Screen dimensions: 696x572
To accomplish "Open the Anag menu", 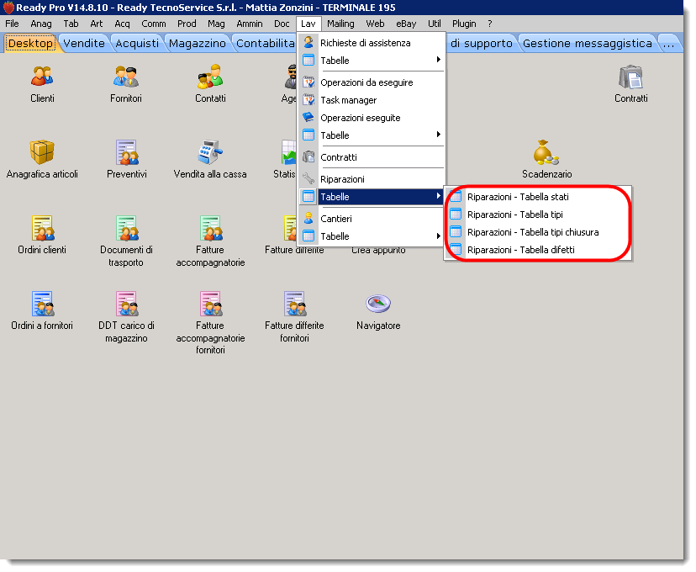I will click(41, 24).
